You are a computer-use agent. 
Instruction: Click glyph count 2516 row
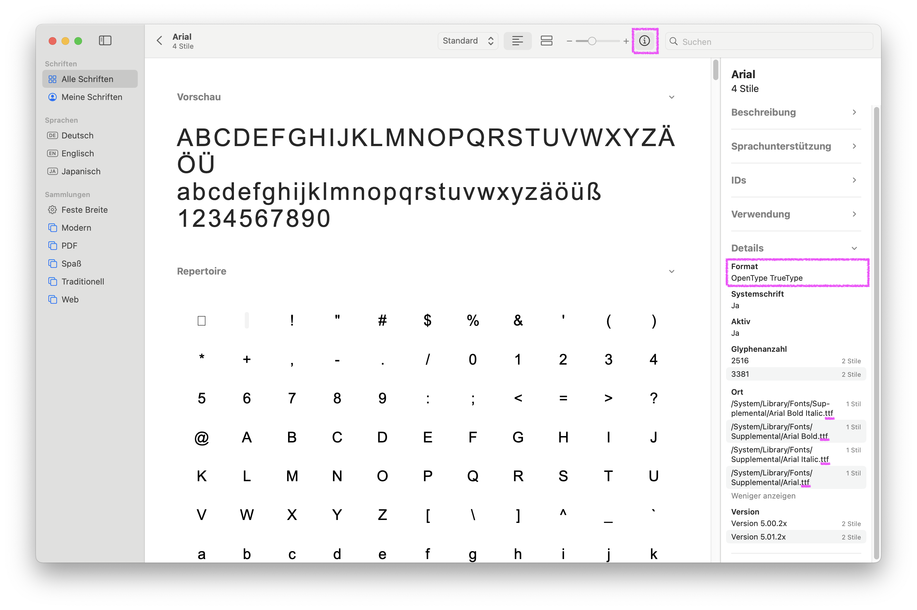click(x=796, y=361)
